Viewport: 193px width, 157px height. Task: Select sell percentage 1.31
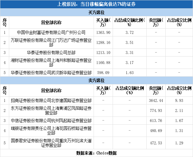(x=179, y=131)
